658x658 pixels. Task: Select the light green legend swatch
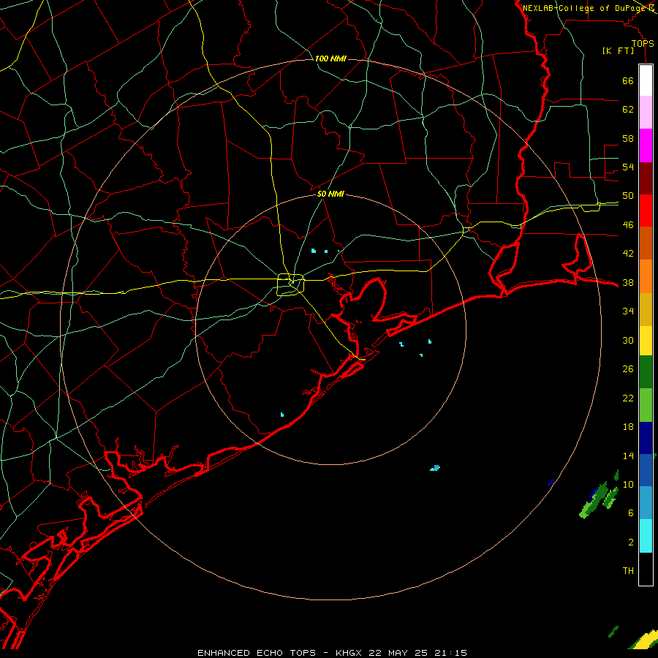coord(646,405)
